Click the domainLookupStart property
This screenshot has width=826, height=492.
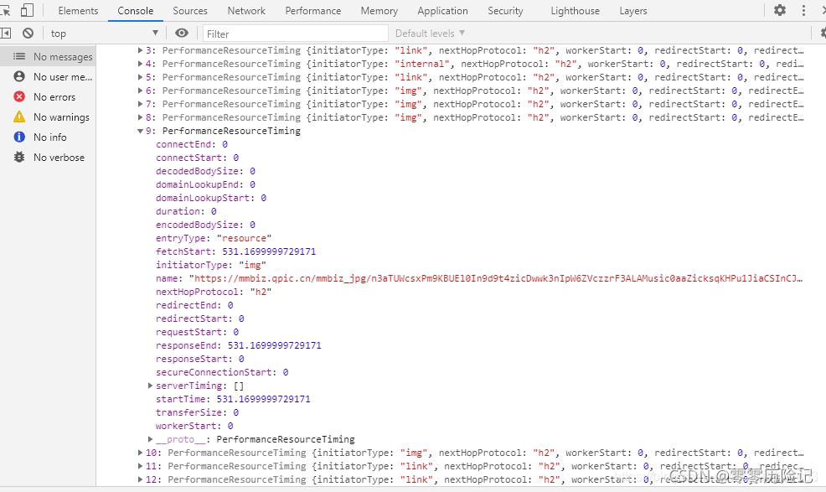[x=203, y=198]
